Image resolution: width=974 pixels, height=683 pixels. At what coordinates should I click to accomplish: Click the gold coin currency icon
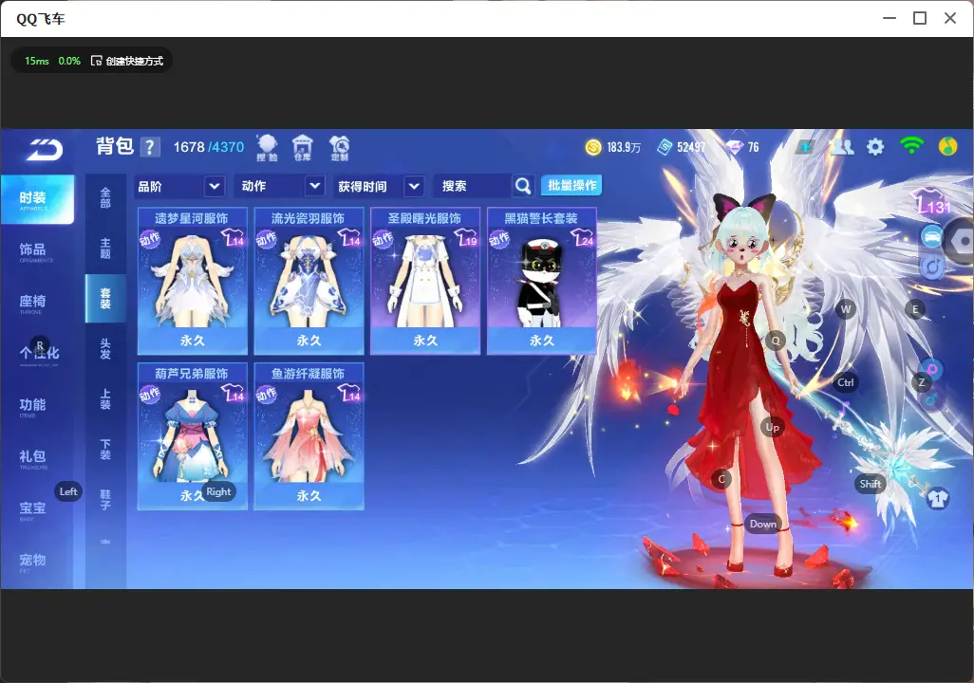tap(593, 147)
